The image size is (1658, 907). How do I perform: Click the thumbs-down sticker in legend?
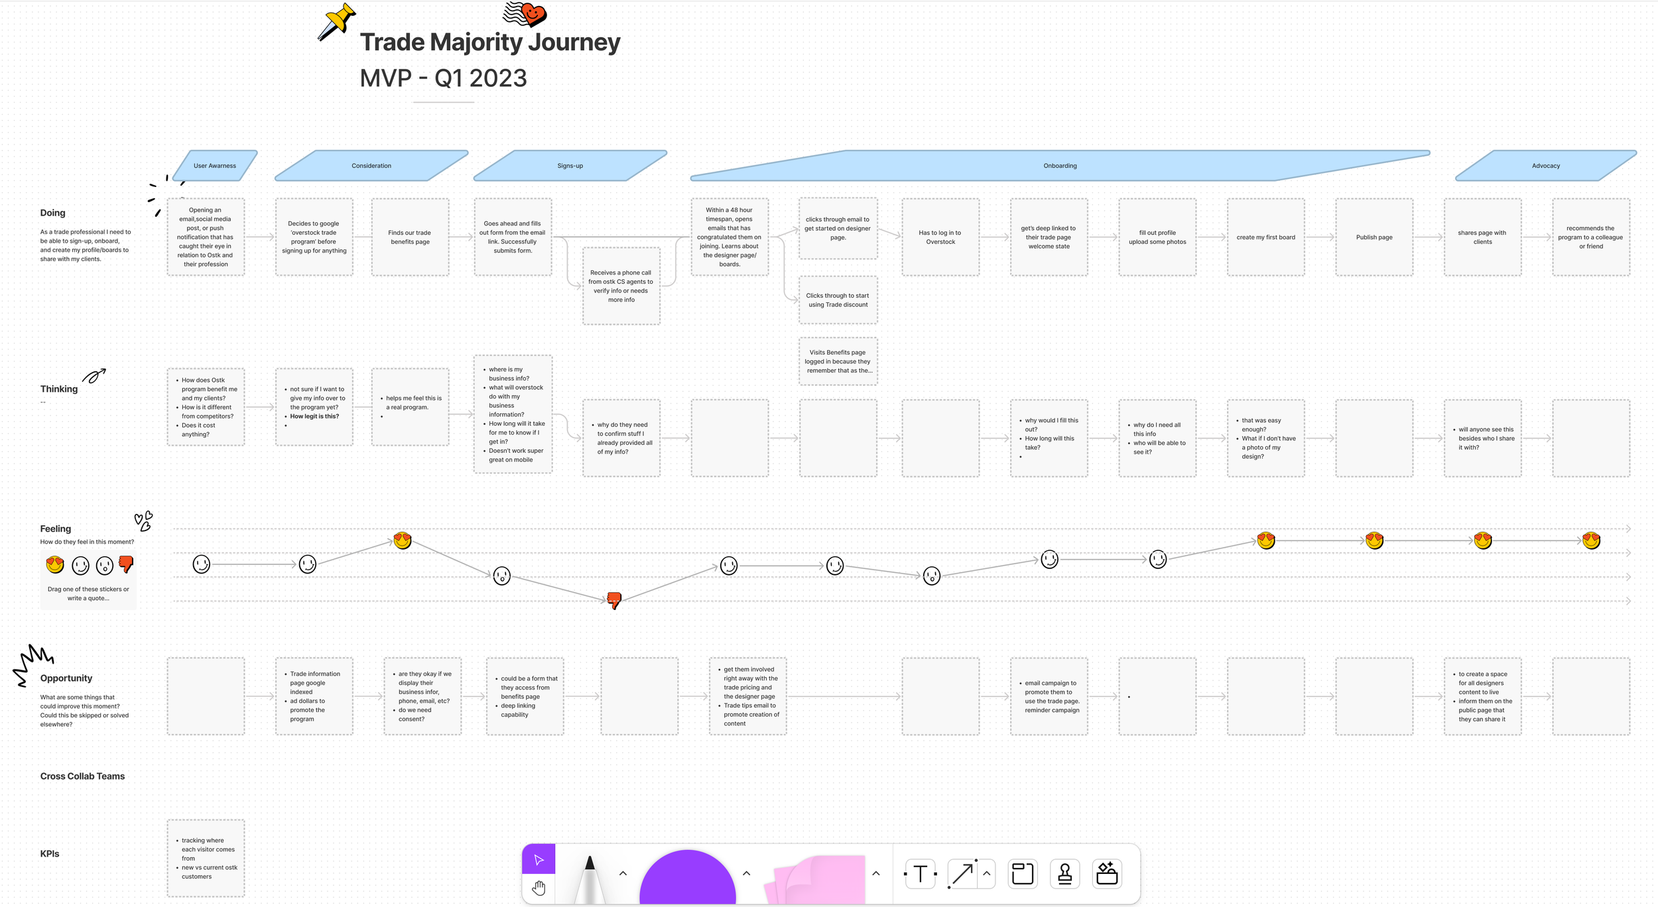(126, 564)
